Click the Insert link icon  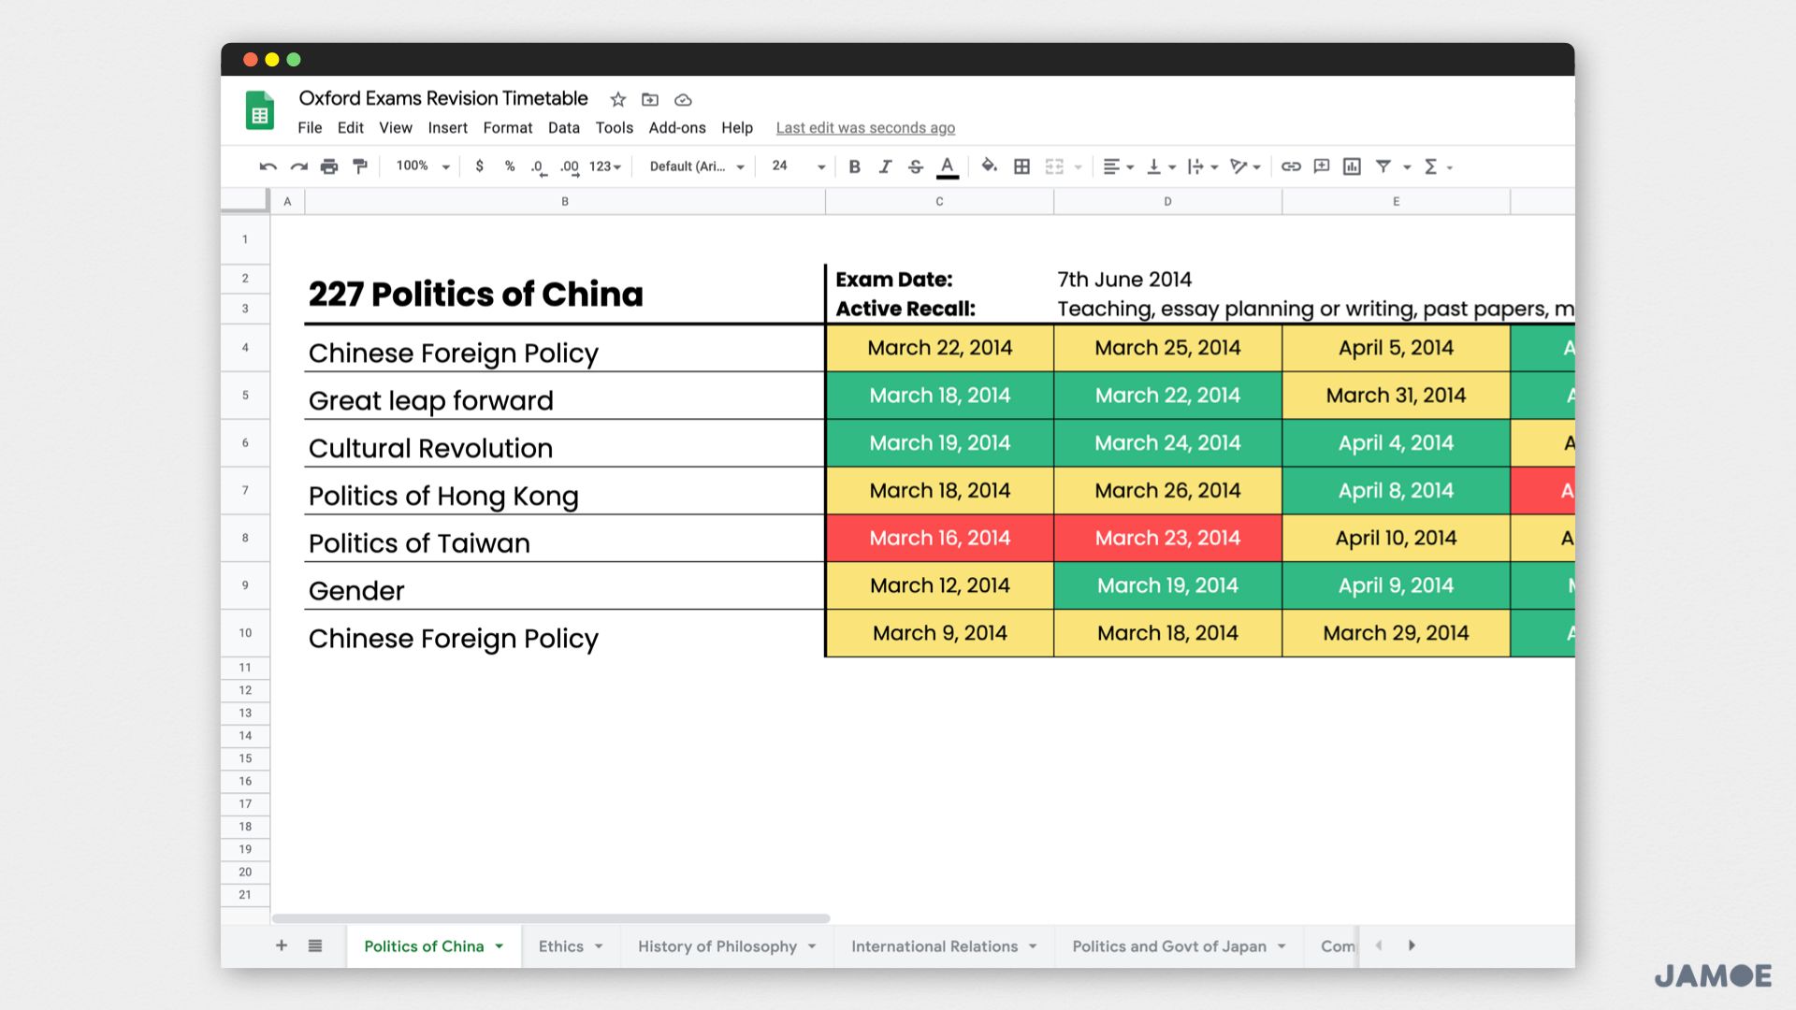(x=1289, y=166)
